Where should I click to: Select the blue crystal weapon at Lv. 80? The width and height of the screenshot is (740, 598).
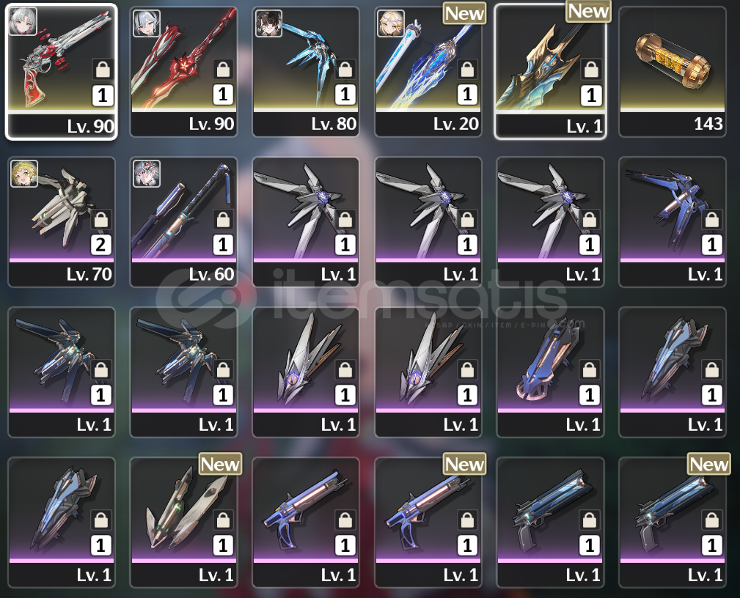point(306,72)
